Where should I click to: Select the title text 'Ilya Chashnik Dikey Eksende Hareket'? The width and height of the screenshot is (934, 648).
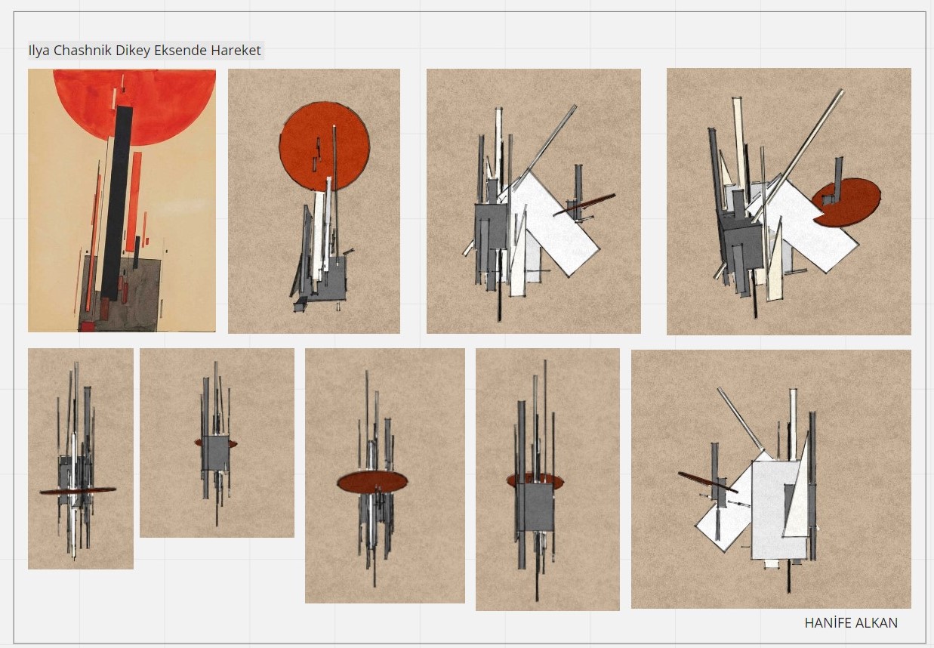[x=145, y=51]
